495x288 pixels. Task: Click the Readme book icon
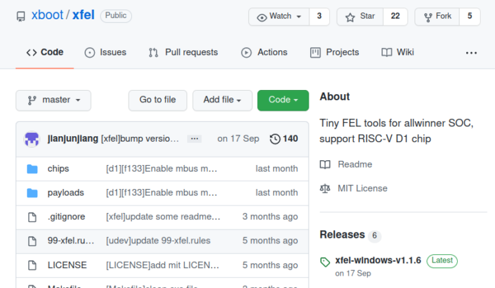[325, 164]
